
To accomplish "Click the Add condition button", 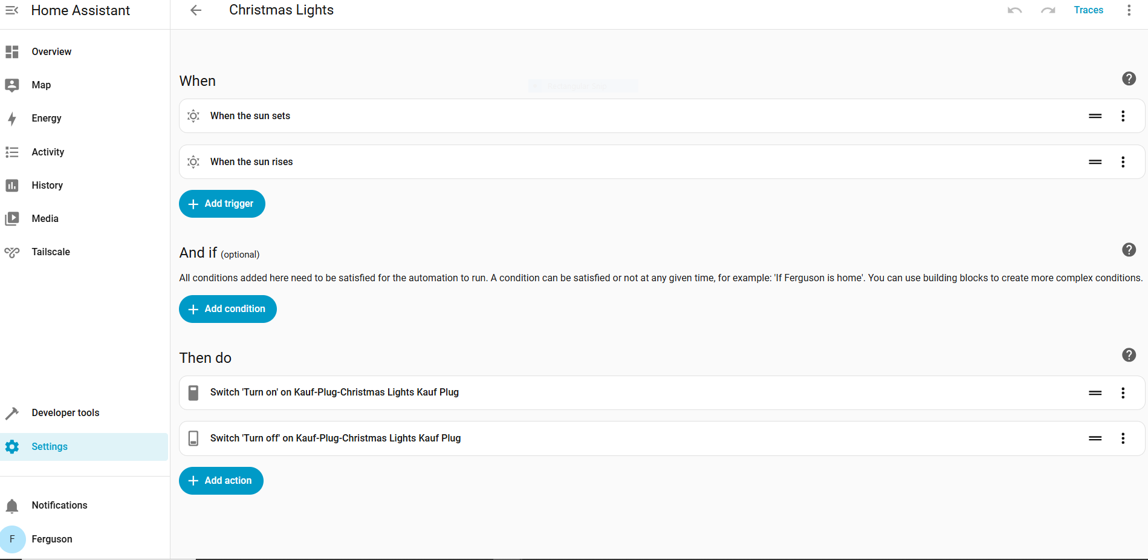I will tap(227, 309).
